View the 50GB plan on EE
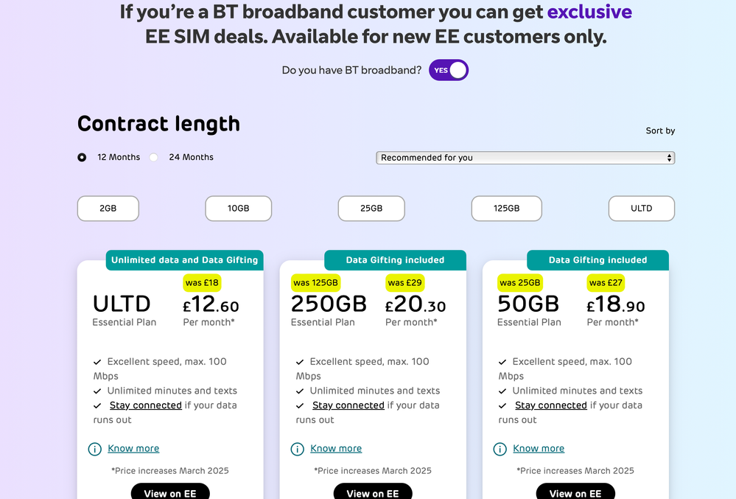736x499 pixels. point(575,492)
